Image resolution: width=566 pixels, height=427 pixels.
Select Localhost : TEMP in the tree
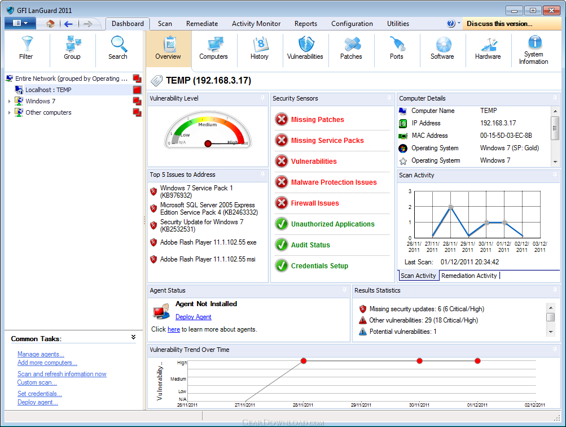tap(48, 90)
